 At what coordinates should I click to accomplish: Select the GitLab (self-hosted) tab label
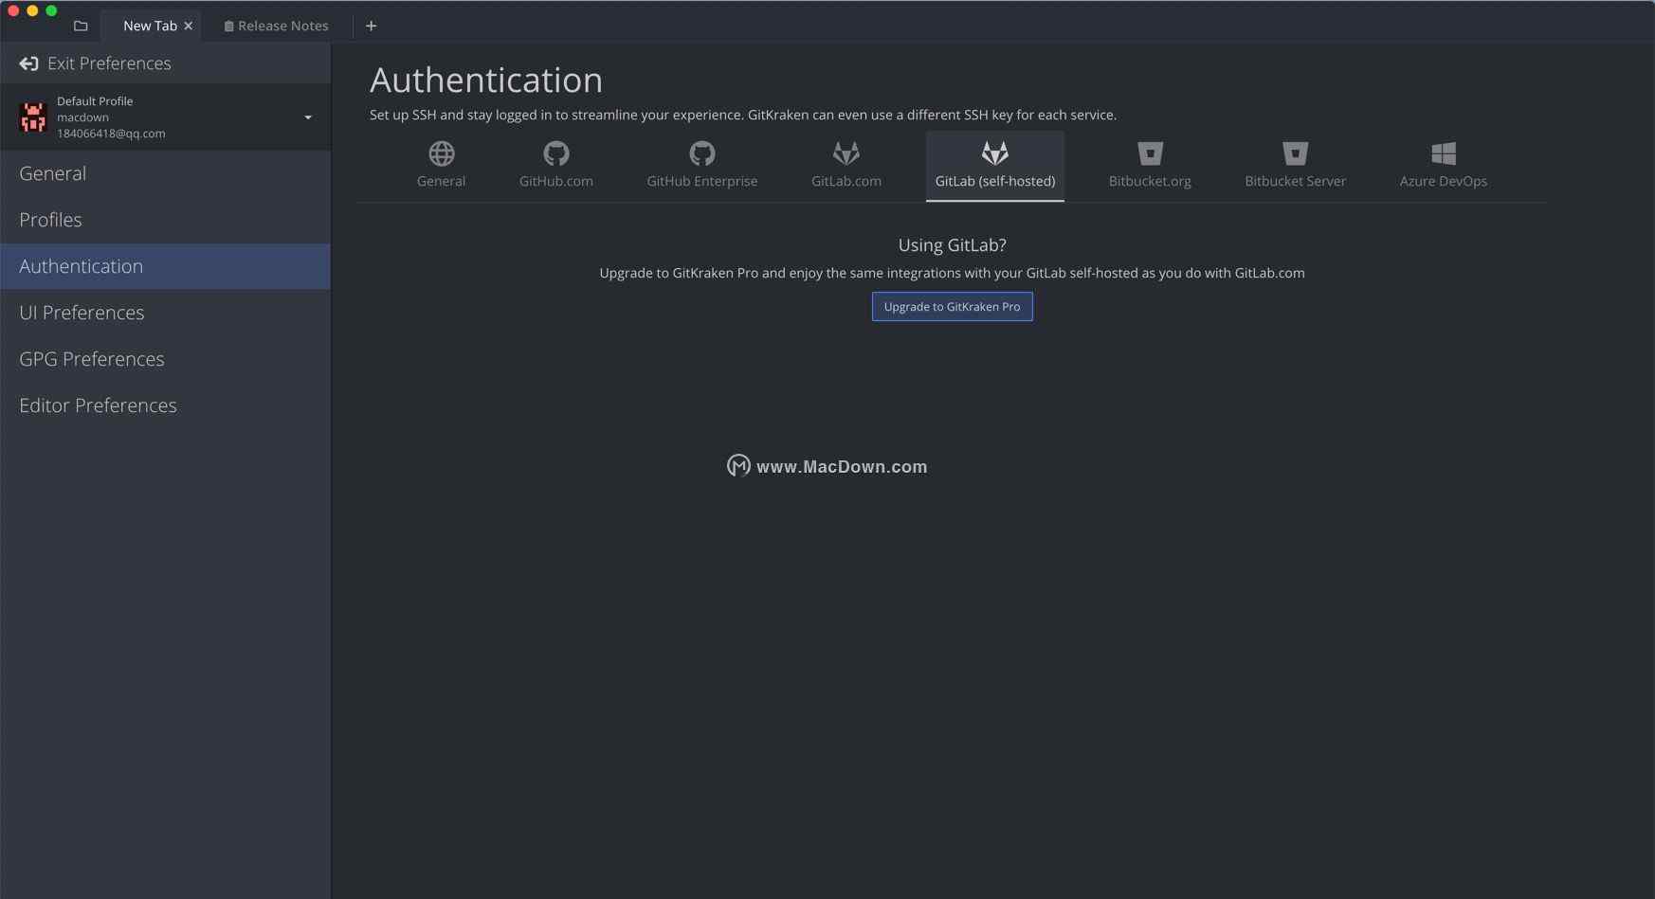pos(995,181)
